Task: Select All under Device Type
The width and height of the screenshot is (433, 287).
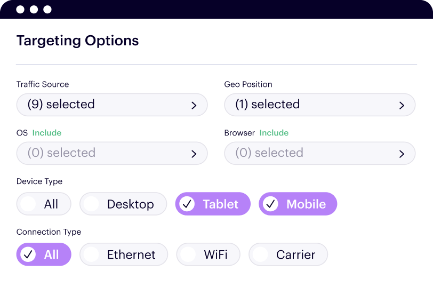Action: (44, 204)
